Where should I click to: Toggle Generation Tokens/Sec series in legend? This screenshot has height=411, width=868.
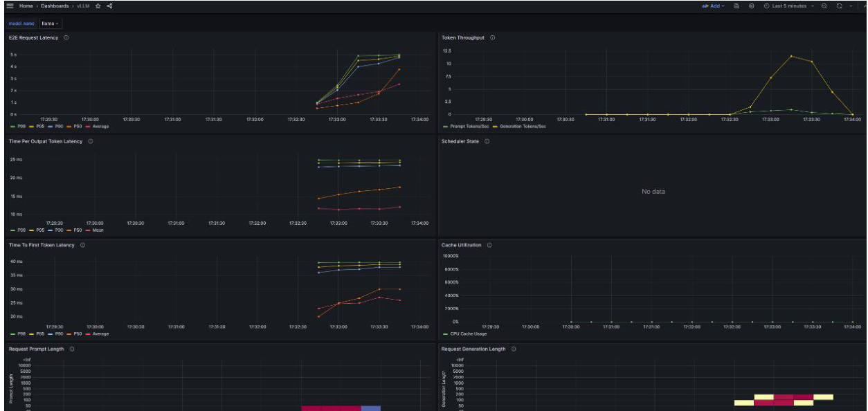click(x=519, y=127)
